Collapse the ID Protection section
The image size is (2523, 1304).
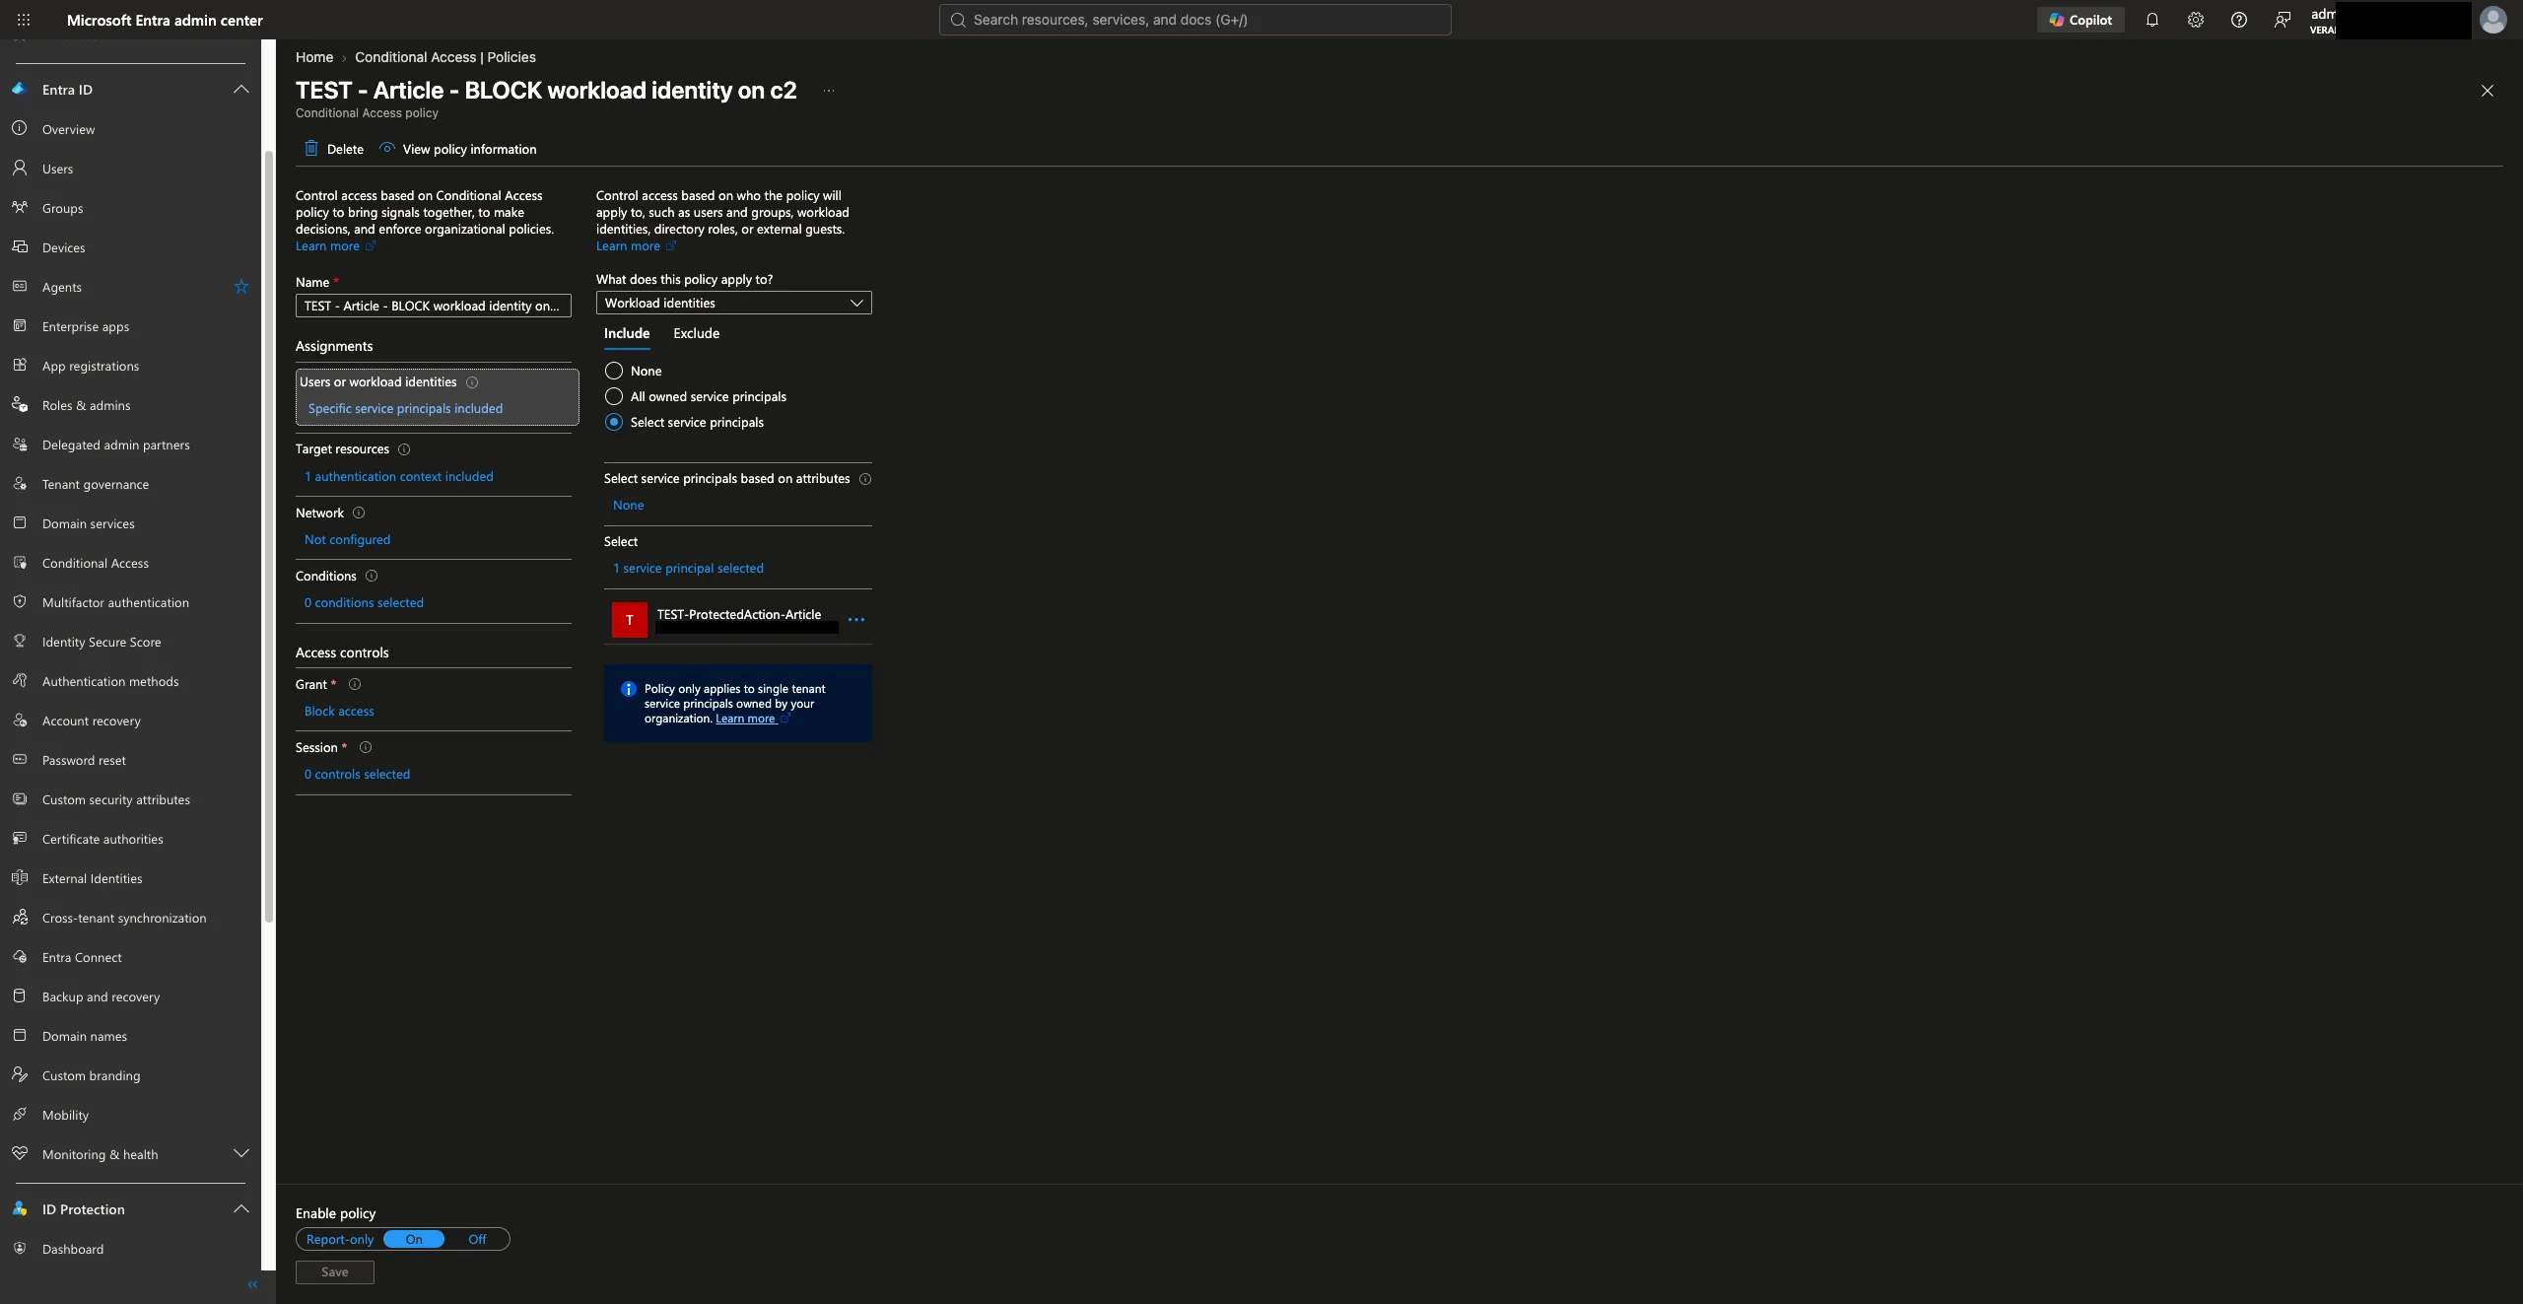pos(240,1209)
